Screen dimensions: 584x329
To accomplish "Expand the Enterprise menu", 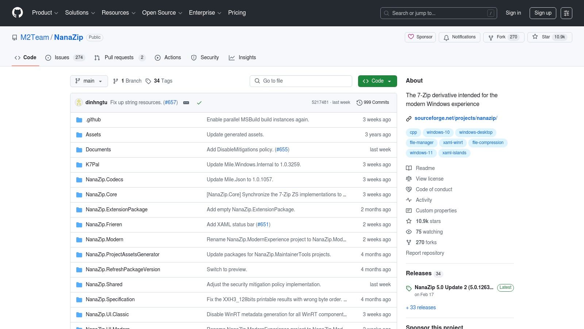I will pyautogui.click(x=205, y=13).
